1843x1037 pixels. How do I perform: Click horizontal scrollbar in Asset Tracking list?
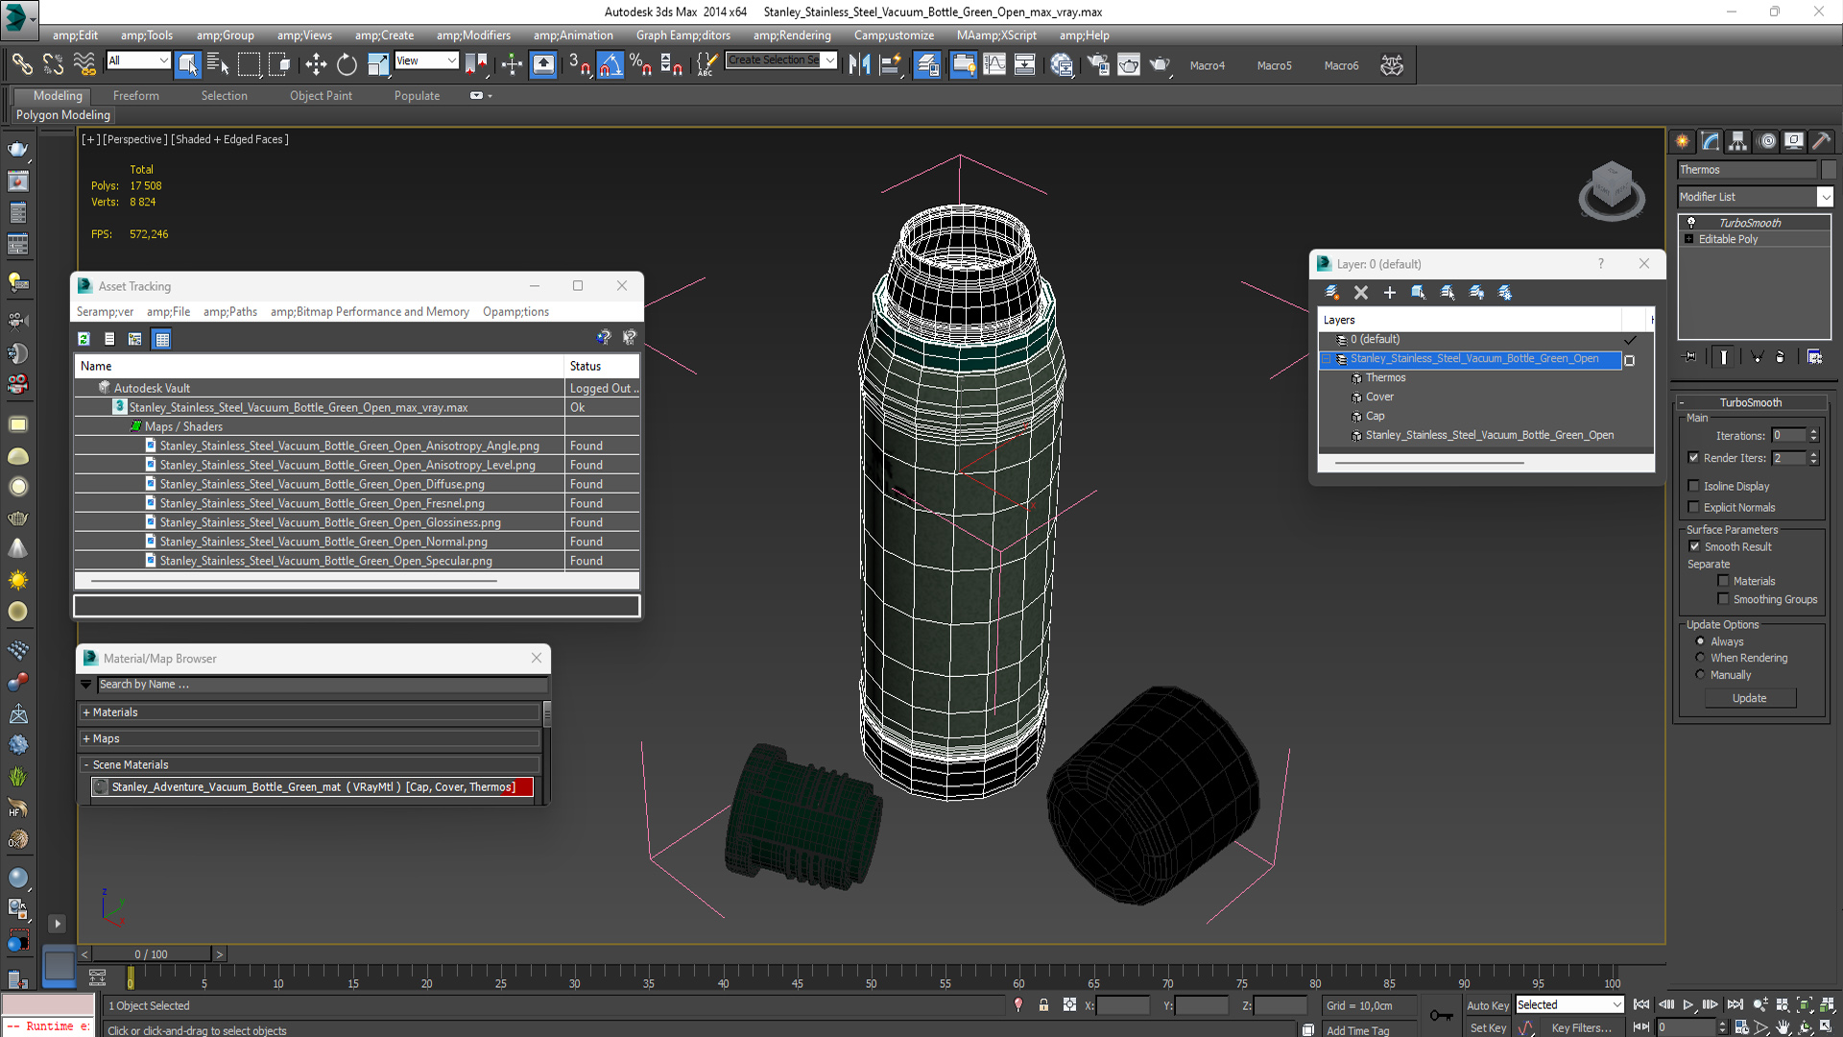pyautogui.click(x=294, y=581)
